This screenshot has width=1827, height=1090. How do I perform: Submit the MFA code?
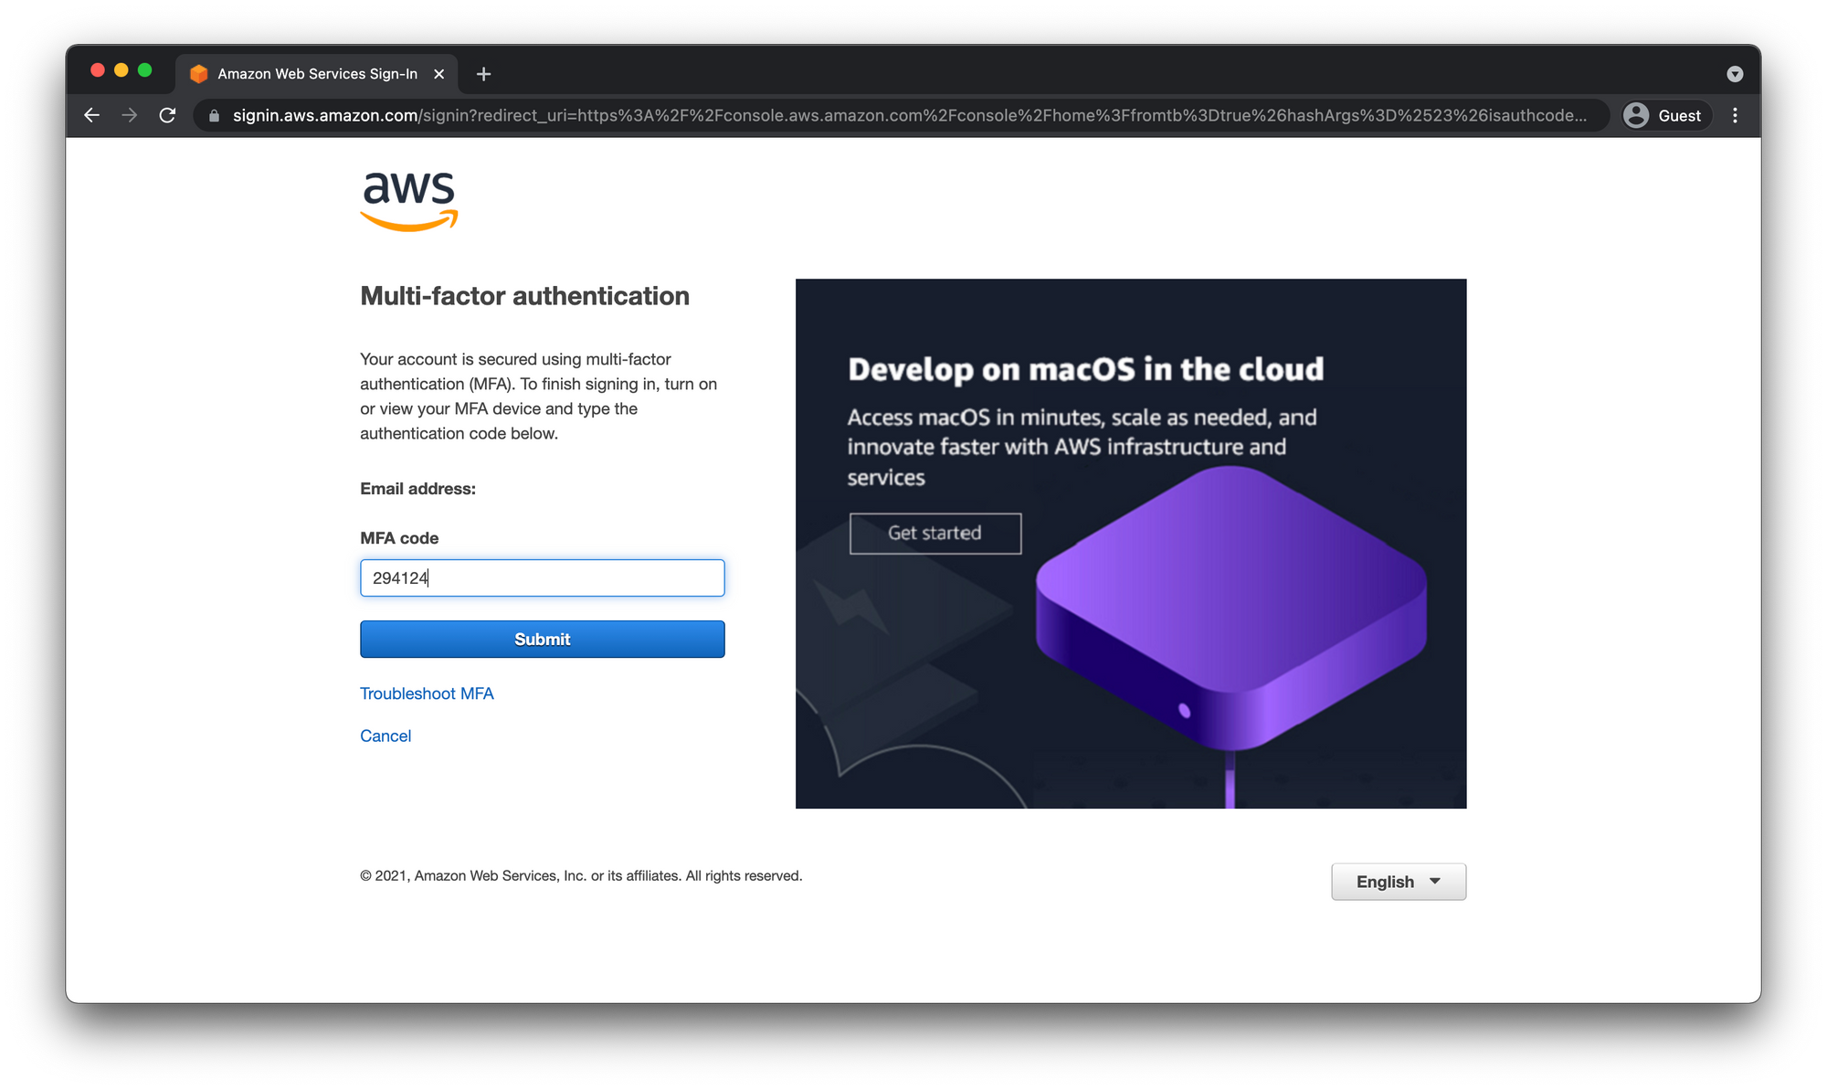tap(542, 640)
